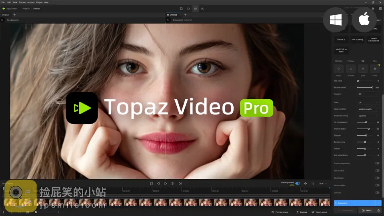Click the share icon next to Export
The width and height of the screenshot is (384, 216).
click(378, 210)
